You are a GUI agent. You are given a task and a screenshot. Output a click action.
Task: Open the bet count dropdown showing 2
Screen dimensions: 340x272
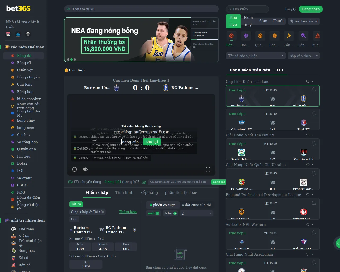[196, 213]
